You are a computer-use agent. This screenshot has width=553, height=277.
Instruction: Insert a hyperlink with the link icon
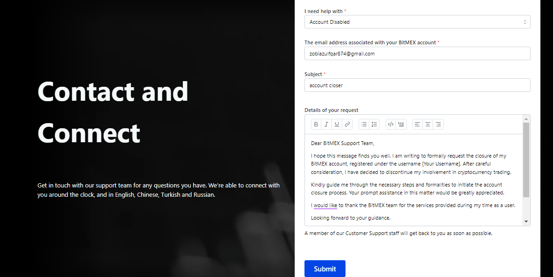[x=347, y=124]
